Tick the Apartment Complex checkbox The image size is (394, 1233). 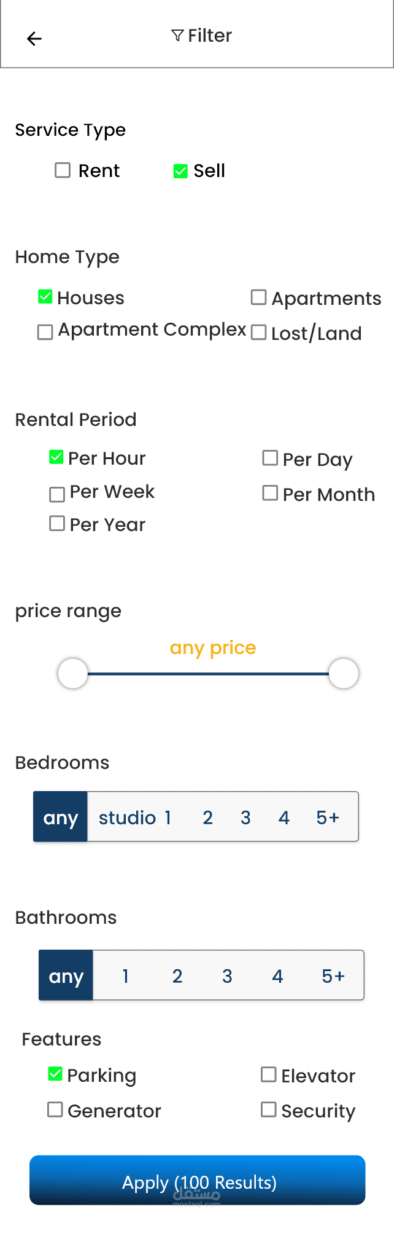click(x=45, y=332)
